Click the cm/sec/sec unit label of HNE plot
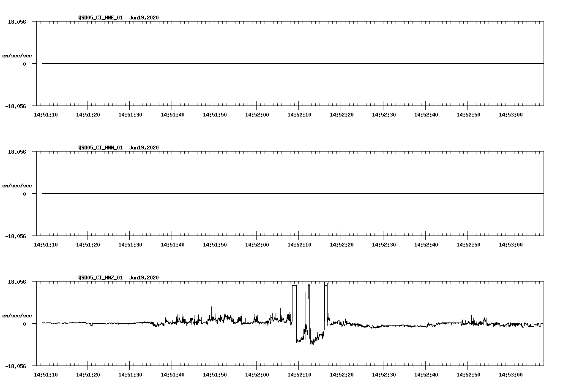Screen dimensions: 574x390 [x=17, y=56]
